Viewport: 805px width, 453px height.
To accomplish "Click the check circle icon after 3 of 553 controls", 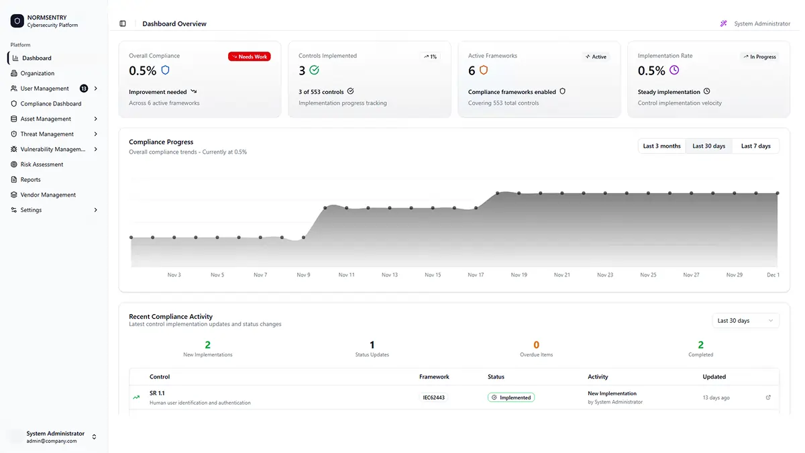I will click(350, 91).
